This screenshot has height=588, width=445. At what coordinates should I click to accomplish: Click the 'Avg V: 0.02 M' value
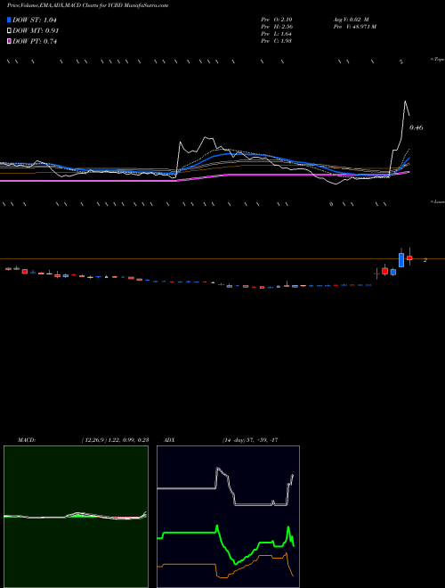click(351, 19)
